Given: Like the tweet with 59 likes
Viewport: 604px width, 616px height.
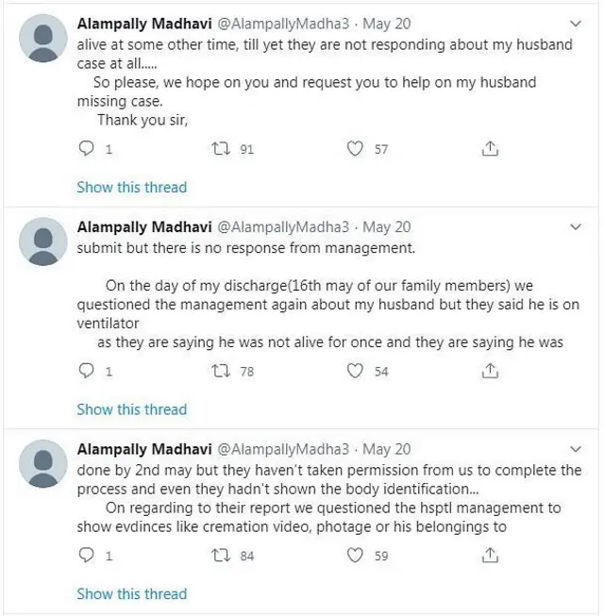Looking at the screenshot, I should (356, 556).
